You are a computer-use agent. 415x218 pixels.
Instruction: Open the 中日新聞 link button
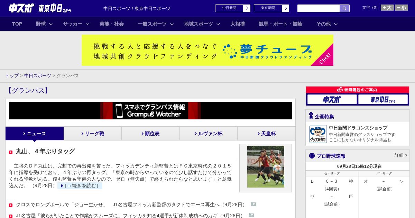(229, 8)
